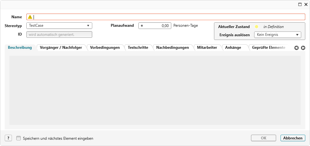Go to the Anhänge tab

tap(233, 48)
